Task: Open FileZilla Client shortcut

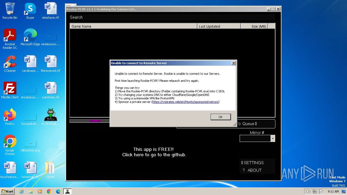Action: (x=10, y=90)
